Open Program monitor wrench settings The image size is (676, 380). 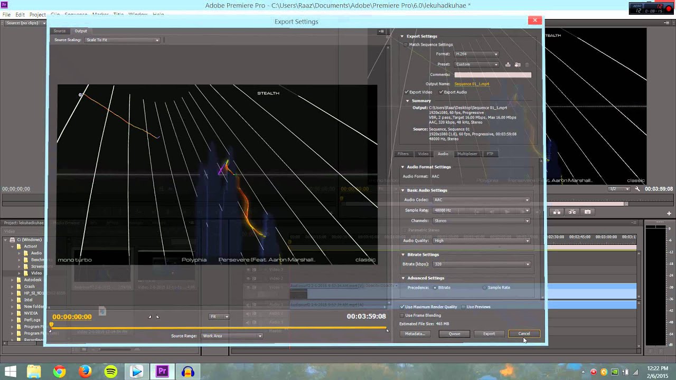coord(637,188)
